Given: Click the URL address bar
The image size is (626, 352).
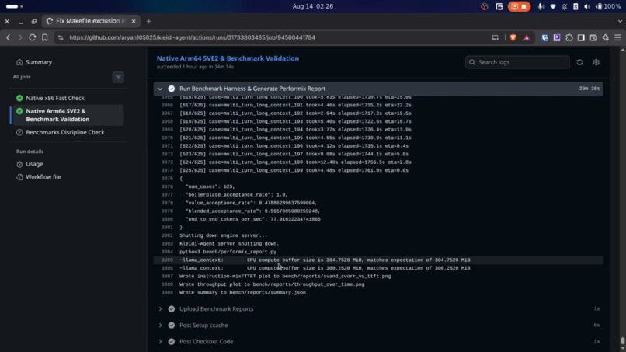Looking at the screenshot, I should [276, 37].
